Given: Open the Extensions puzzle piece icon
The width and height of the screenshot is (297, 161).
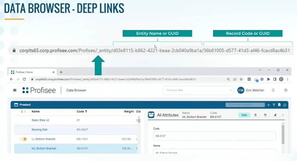Looking at the screenshot, I should [x=268, y=79].
